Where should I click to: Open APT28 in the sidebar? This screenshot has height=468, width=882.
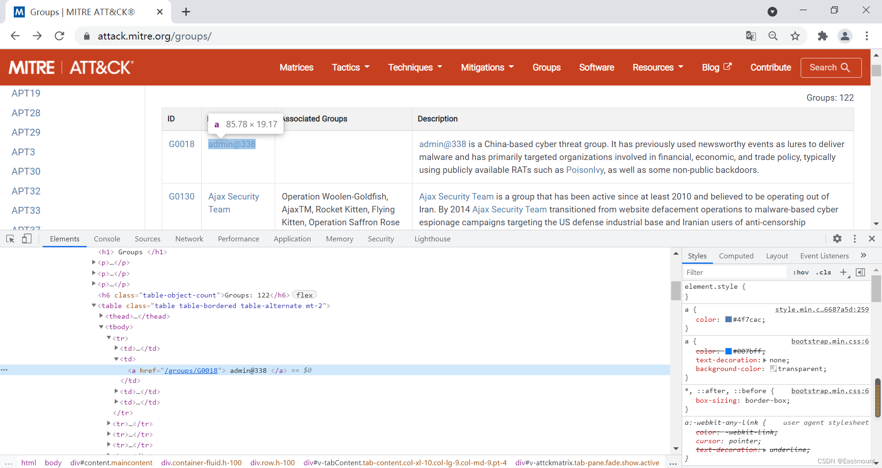coord(26,113)
